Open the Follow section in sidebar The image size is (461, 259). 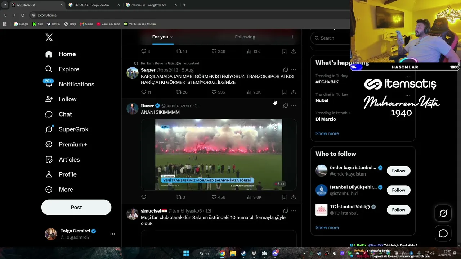61,99
